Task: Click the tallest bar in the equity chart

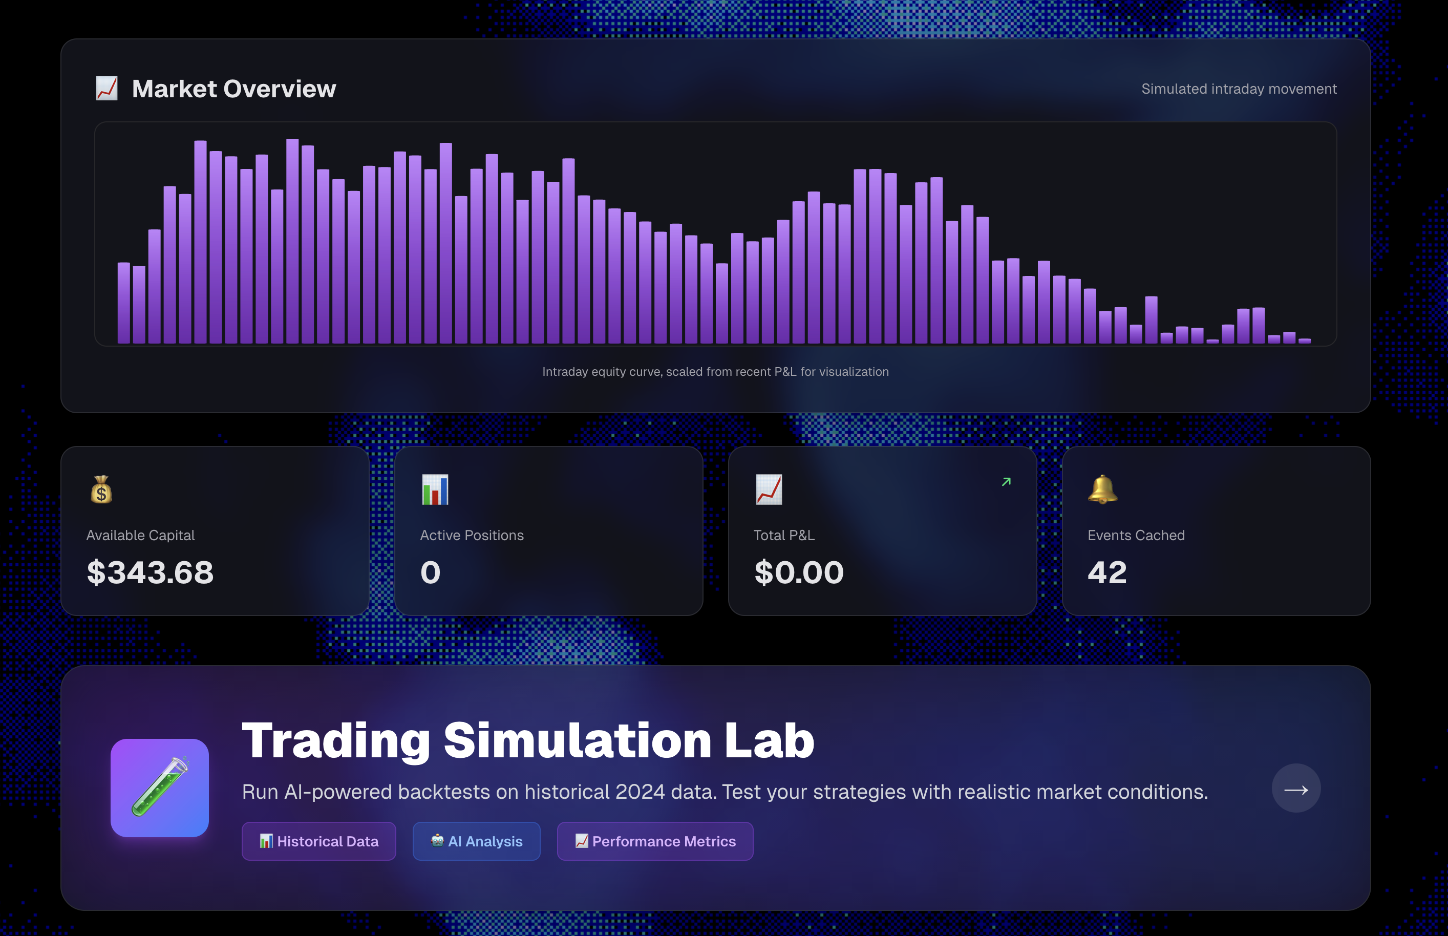Action: pos(292,243)
